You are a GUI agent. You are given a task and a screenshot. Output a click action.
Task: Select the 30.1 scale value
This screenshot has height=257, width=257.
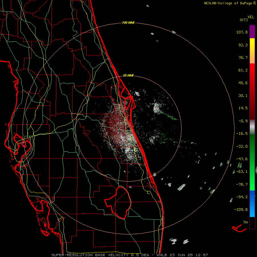click(x=243, y=96)
